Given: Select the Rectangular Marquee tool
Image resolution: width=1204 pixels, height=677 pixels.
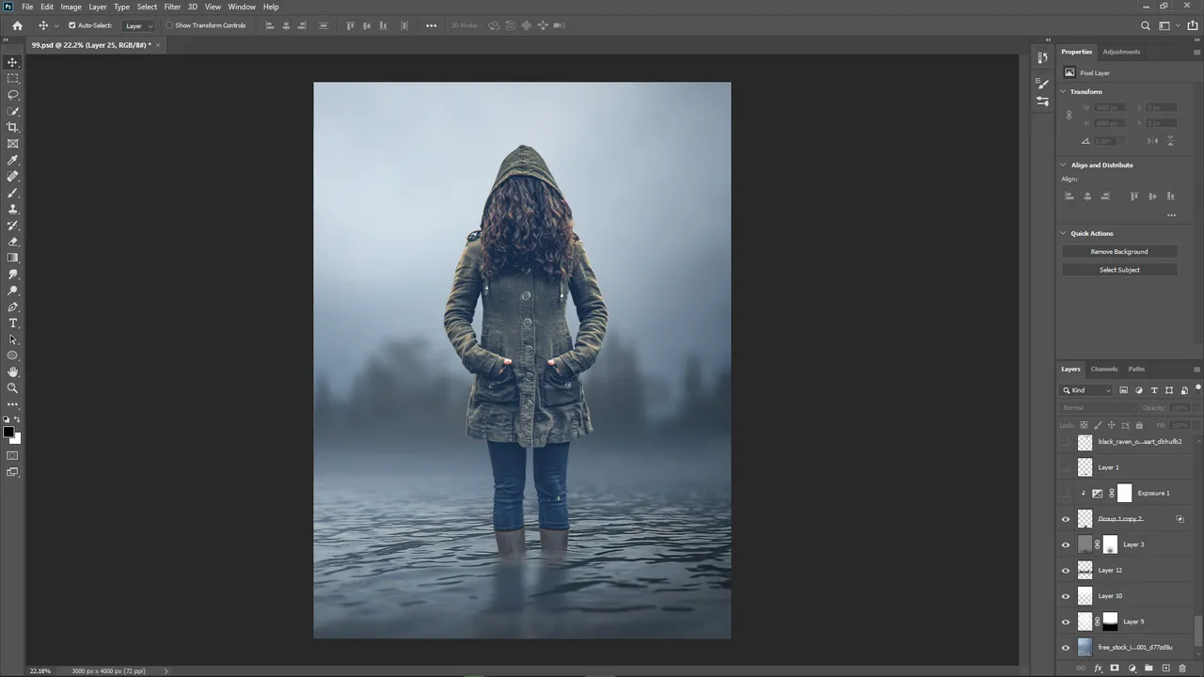Looking at the screenshot, I should 12,78.
